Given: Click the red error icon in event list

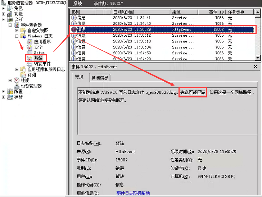Looking at the screenshot, I should (74, 29).
